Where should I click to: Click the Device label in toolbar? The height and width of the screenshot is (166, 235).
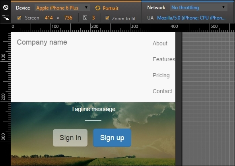(x=23, y=8)
